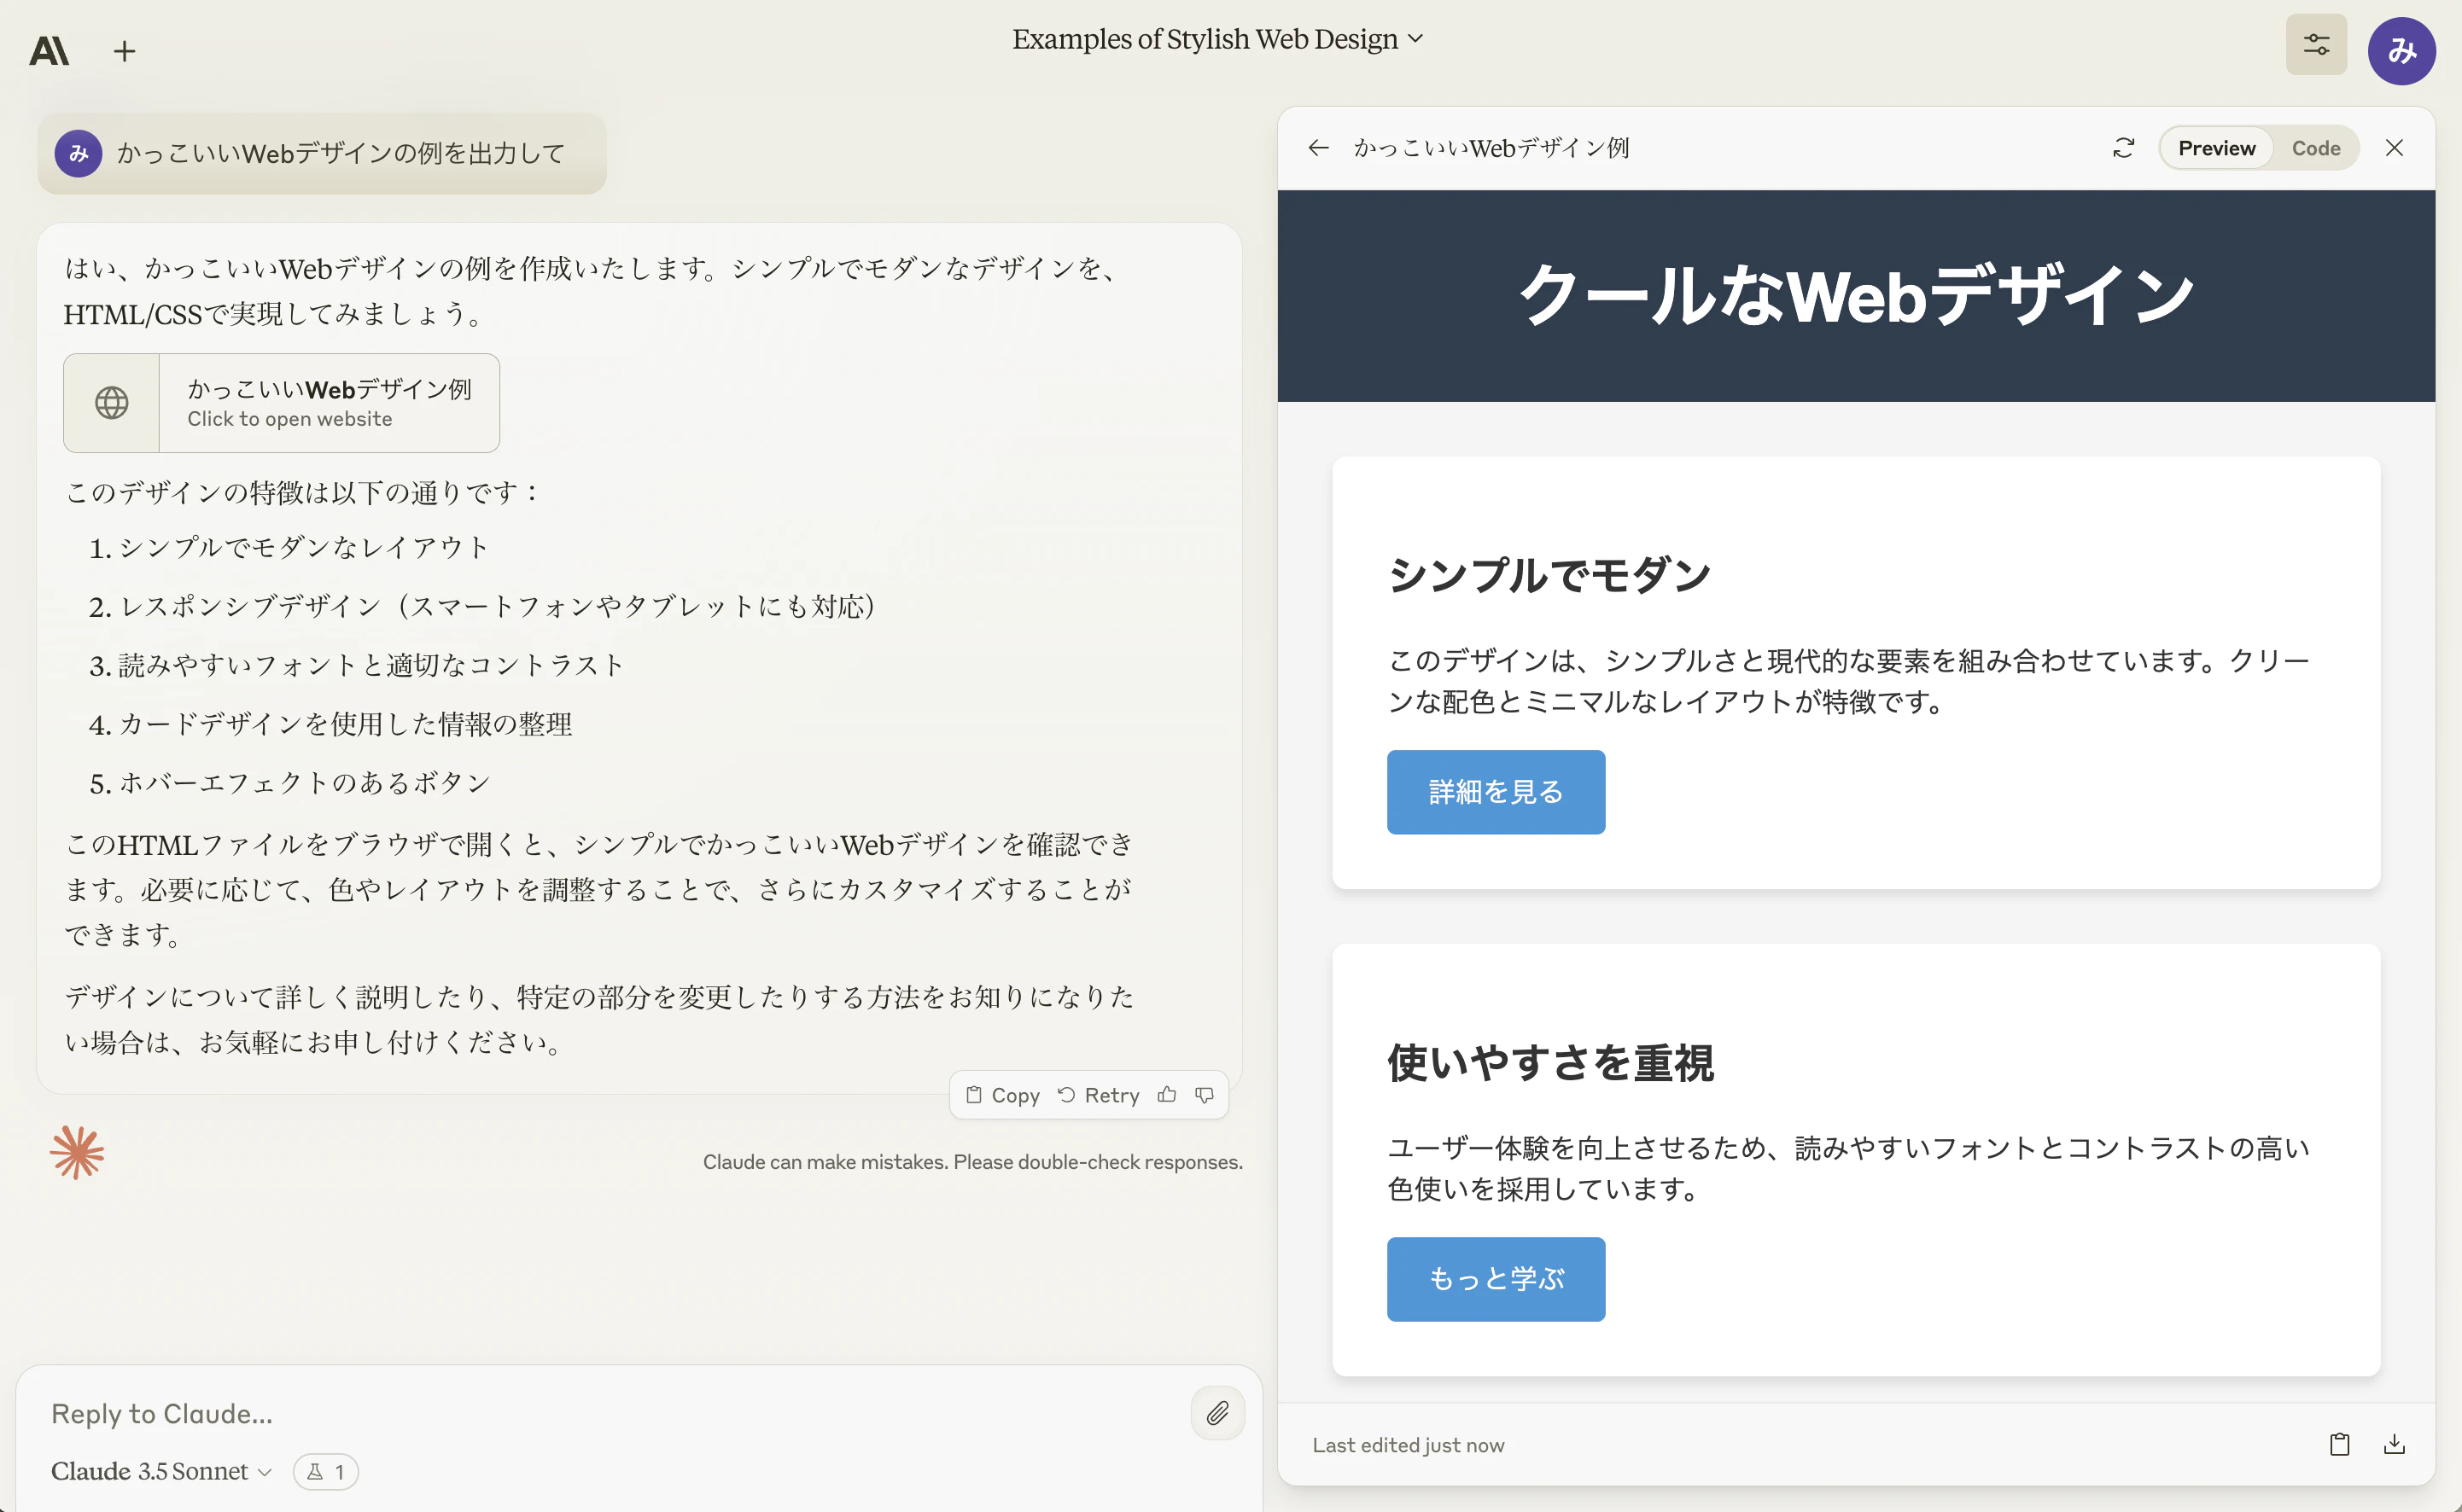2462x1512 pixels.
Task: Copy the assistant response
Action: [1003, 1095]
